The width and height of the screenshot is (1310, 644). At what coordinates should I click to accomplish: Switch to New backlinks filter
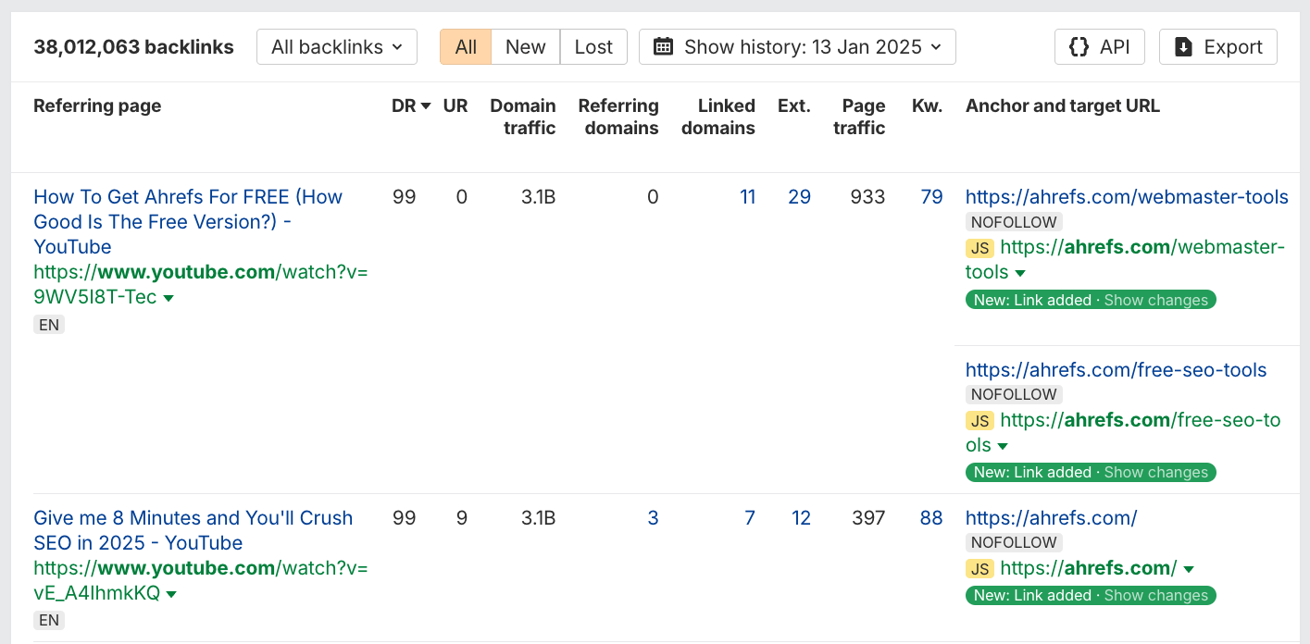coord(525,47)
